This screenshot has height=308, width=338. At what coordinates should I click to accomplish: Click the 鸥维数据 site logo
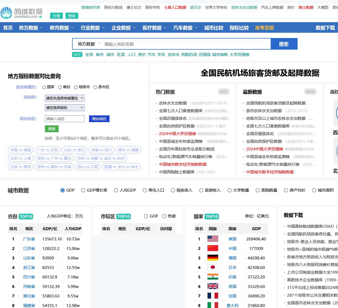pos(22,13)
